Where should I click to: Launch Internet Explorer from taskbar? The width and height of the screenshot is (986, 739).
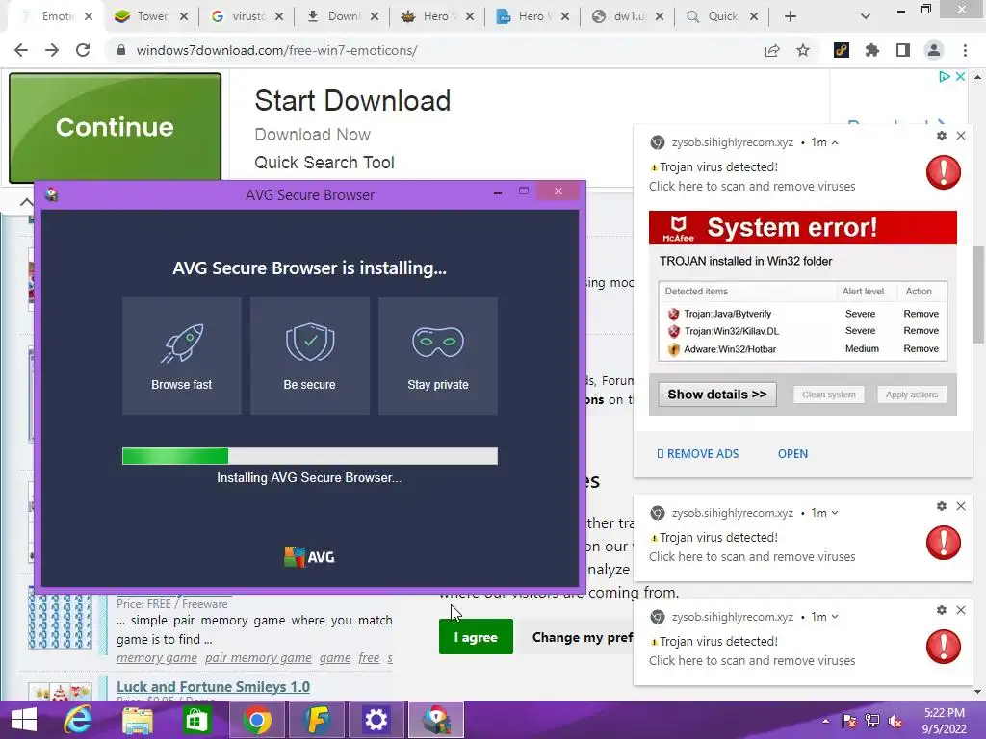point(78,720)
